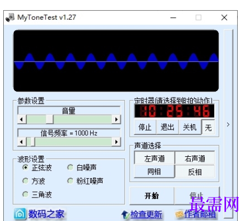Set timer action to 停止
This screenshot has height=221, width=249.
point(145,127)
